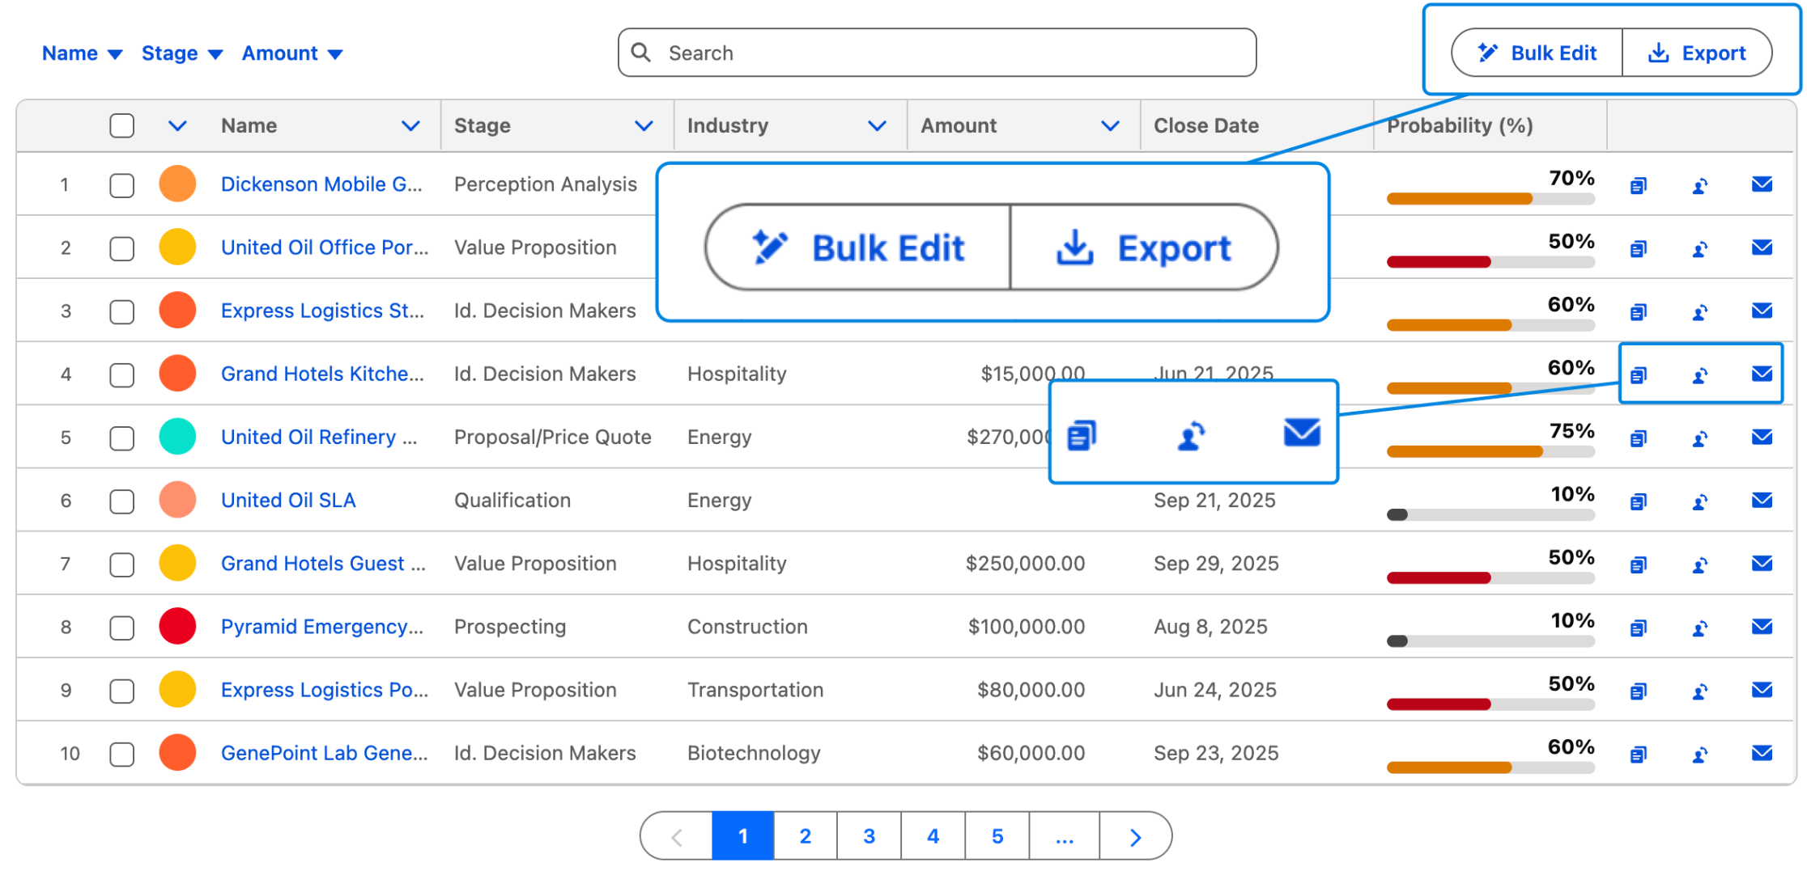Click the clone icon in Grand Hotels Kitchen row
The width and height of the screenshot is (1807, 871).
1638,374
